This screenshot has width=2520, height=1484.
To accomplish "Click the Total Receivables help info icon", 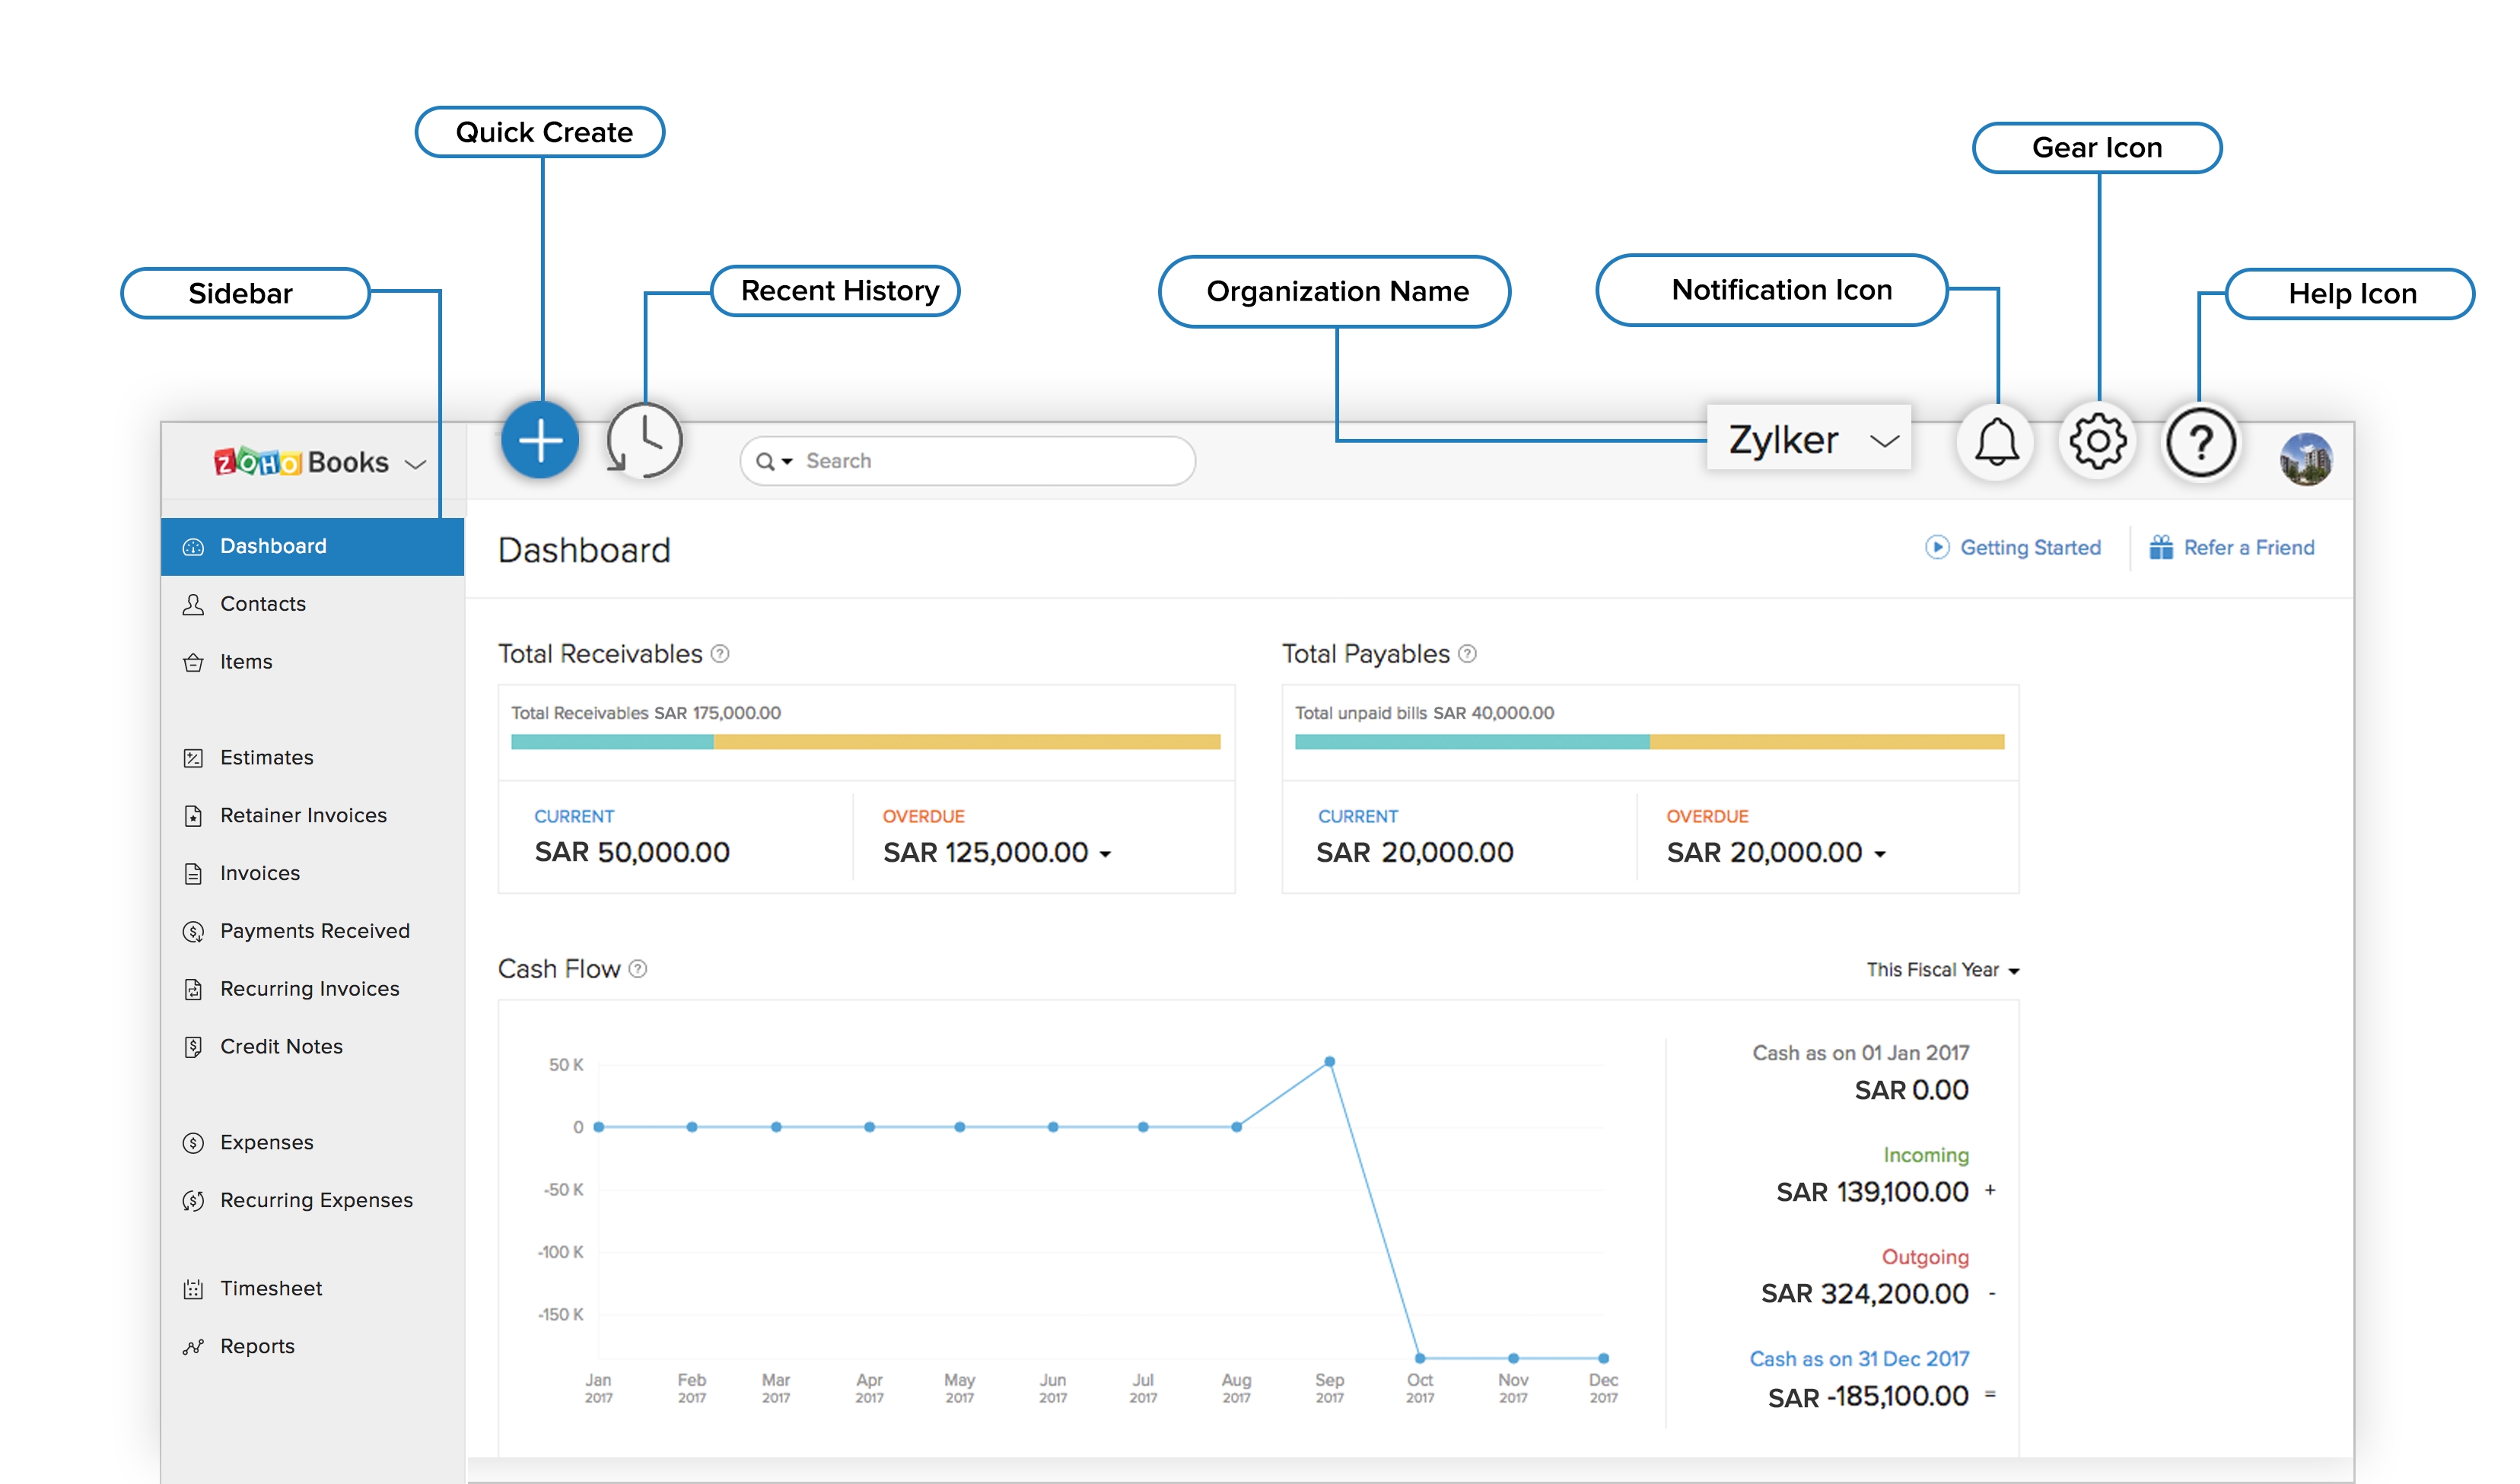I will 720,654.
